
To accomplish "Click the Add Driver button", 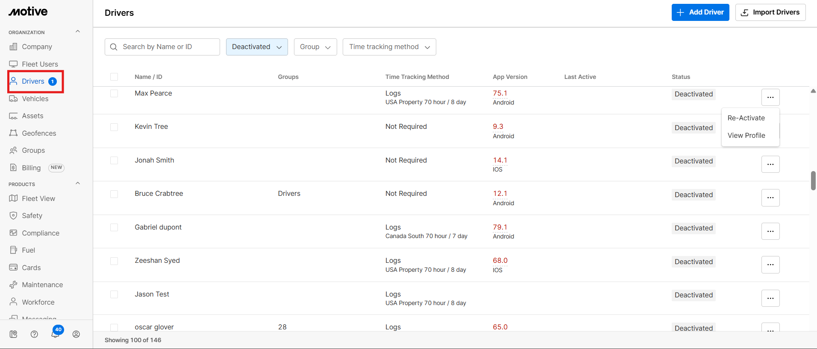I will click(x=700, y=12).
